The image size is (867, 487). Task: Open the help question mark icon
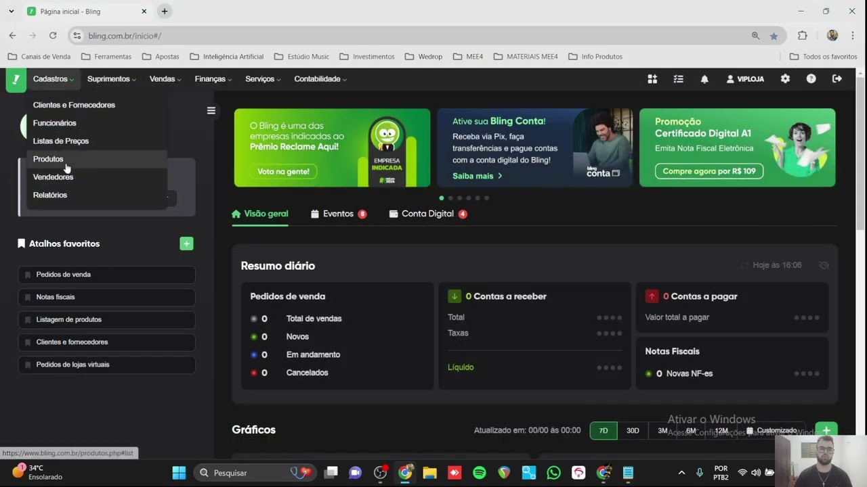pos(811,79)
